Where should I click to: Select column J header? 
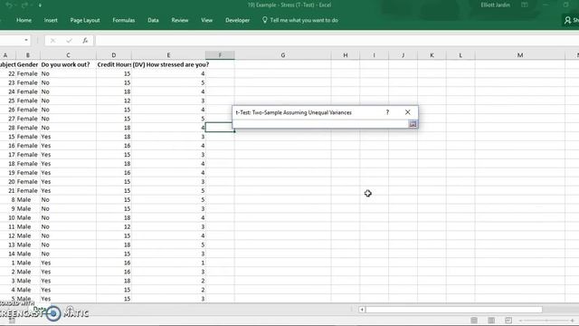403,55
